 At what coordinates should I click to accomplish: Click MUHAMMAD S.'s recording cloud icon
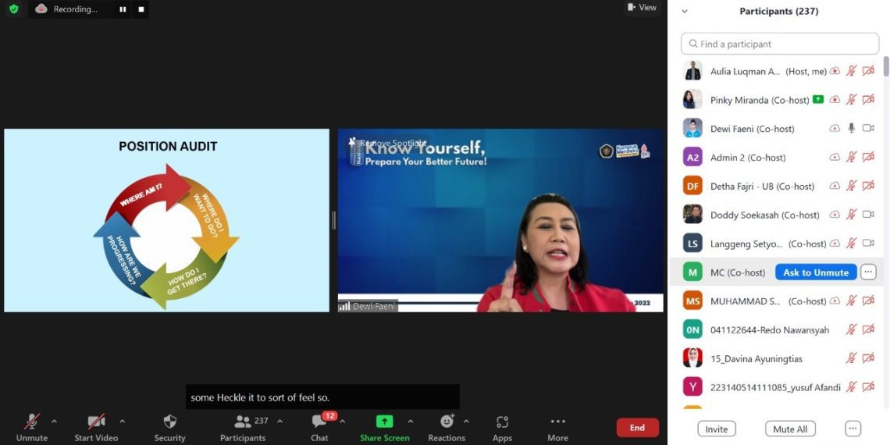pyautogui.click(x=835, y=301)
